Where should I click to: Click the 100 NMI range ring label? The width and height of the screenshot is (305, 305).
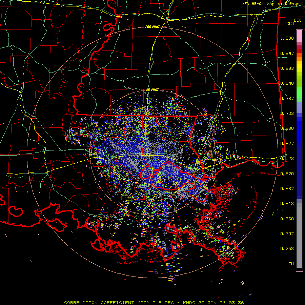click(x=152, y=27)
